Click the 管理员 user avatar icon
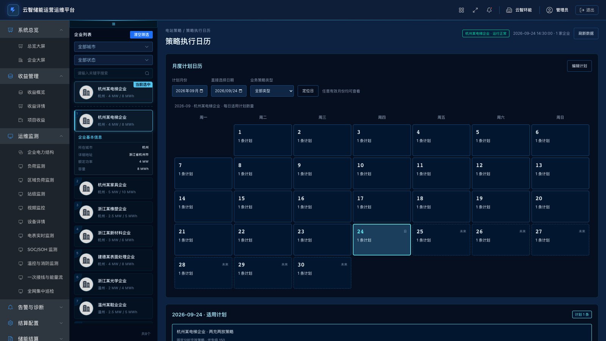This screenshot has width=606, height=341. pos(550,10)
